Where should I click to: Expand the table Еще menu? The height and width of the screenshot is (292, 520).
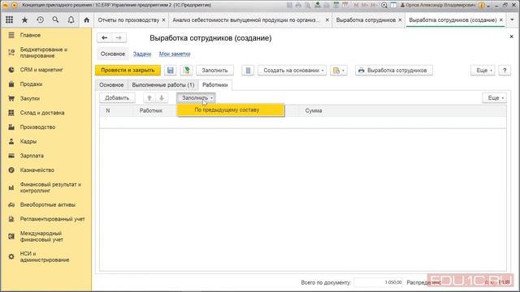click(x=495, y=97)
